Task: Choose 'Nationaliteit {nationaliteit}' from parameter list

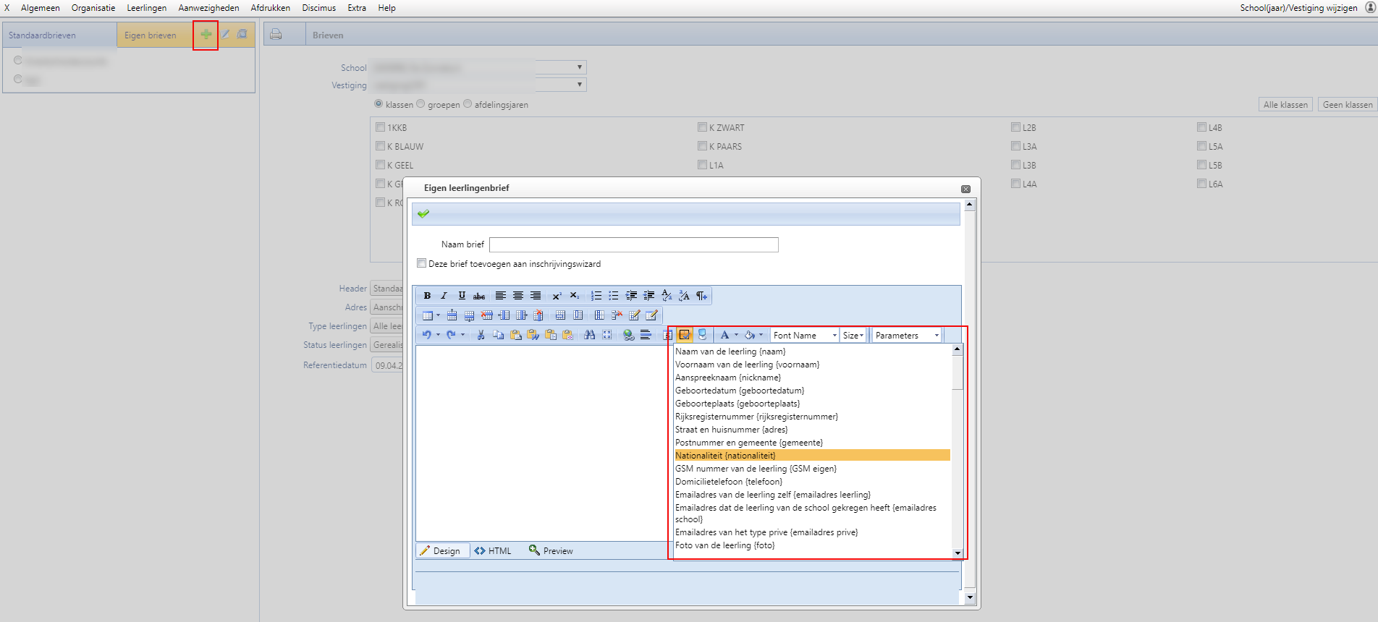Action: 725,456
